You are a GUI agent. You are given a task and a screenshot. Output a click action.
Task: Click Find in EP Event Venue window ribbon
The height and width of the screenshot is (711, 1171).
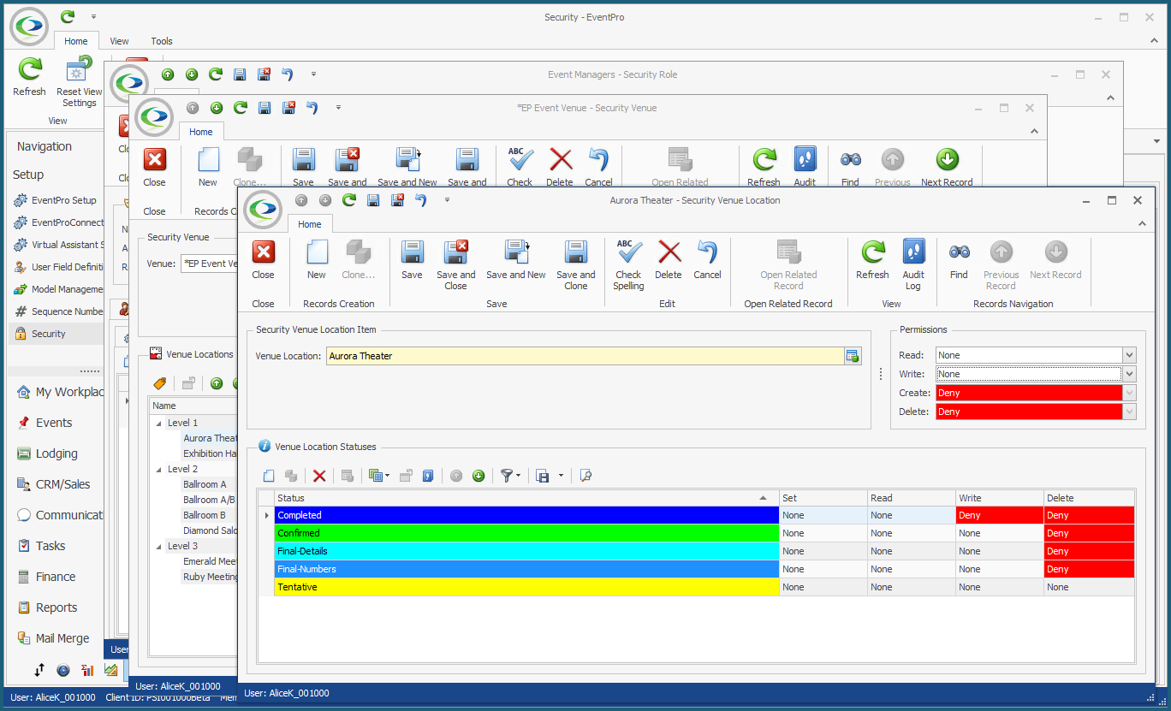pos(850,168)
